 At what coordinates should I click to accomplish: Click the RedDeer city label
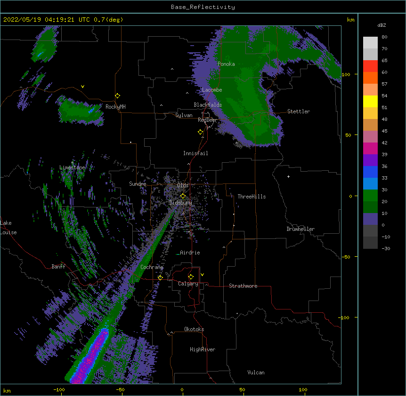click(x=207, y=120)
